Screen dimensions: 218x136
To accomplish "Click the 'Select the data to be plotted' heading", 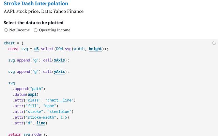I will (33, 23).
